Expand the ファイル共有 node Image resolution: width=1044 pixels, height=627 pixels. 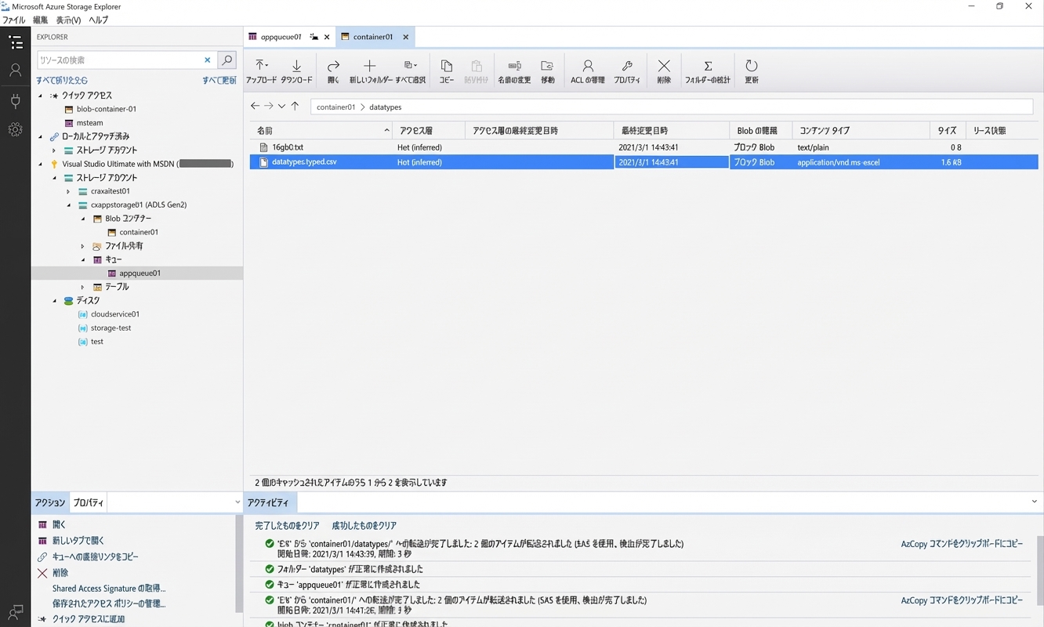(82, 246)
